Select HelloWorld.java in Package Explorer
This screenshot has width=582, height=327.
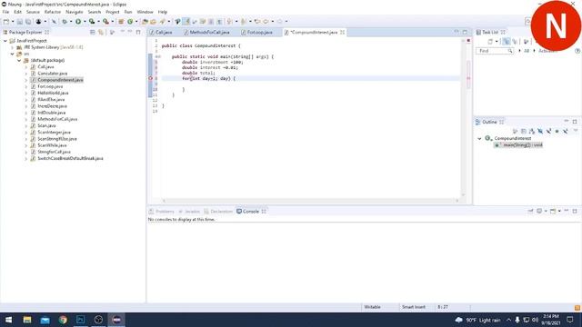(53, 93)
